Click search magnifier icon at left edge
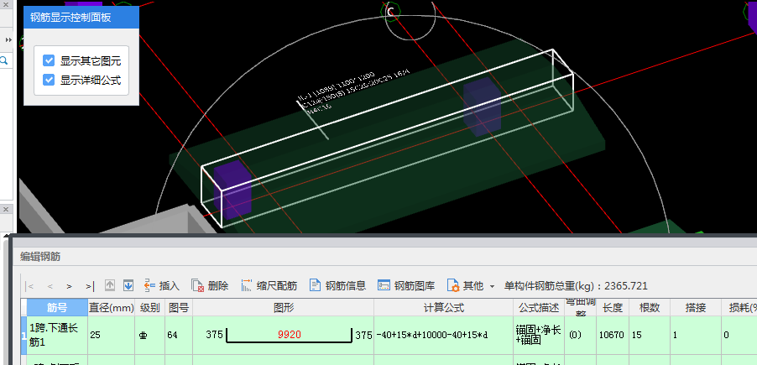Viewport: 757px width, 365px height. [x=4, y=60]
